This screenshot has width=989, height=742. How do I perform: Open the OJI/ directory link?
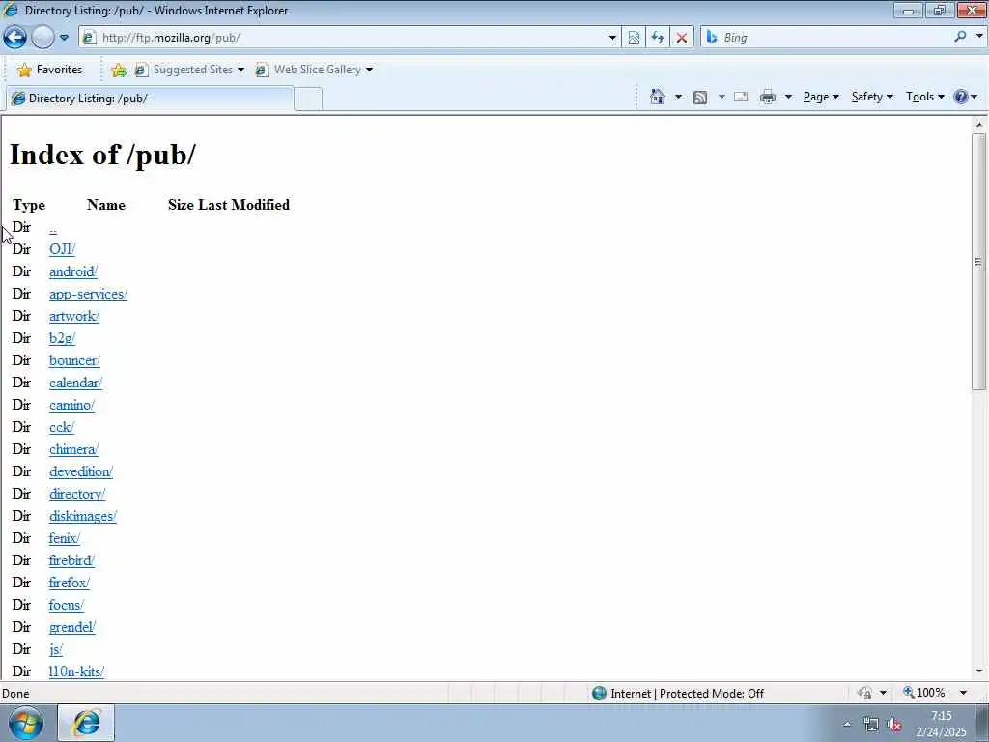point(62,249)
